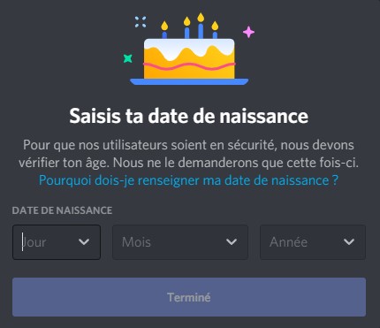Screen dimensions: 380x328
Task: Click the pink sparkle star beside the cake
Action: [x=248, y=32]
